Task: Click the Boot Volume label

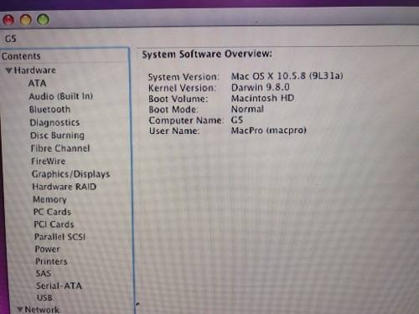Action: pyautogui.click(x=178, y=99)
